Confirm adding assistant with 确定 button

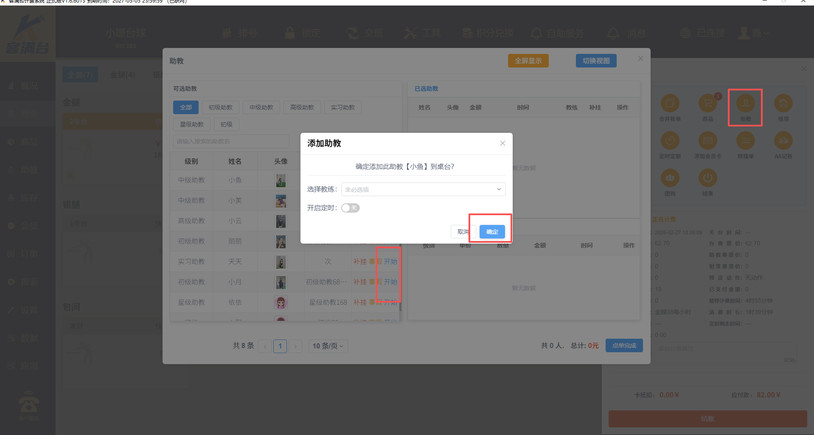tap(492, 232)
